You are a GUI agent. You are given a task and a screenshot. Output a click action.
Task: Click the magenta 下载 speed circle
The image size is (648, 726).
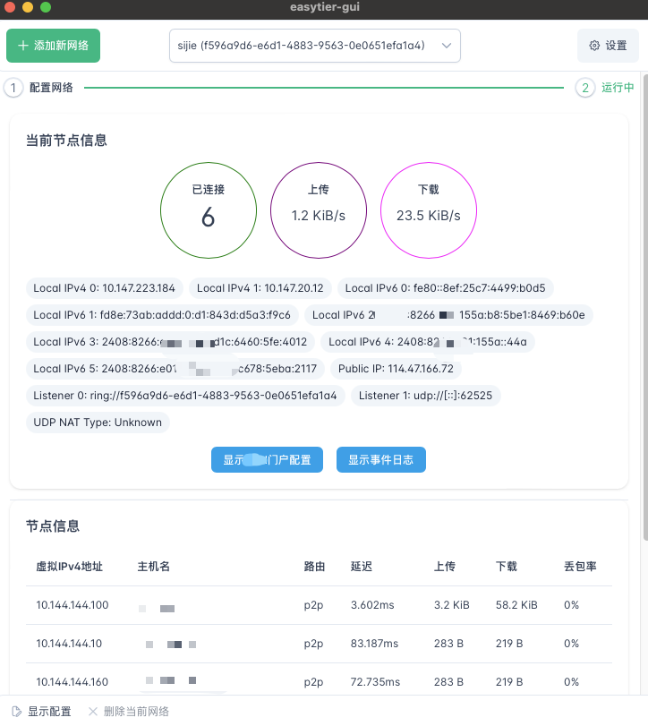point(429,209)
